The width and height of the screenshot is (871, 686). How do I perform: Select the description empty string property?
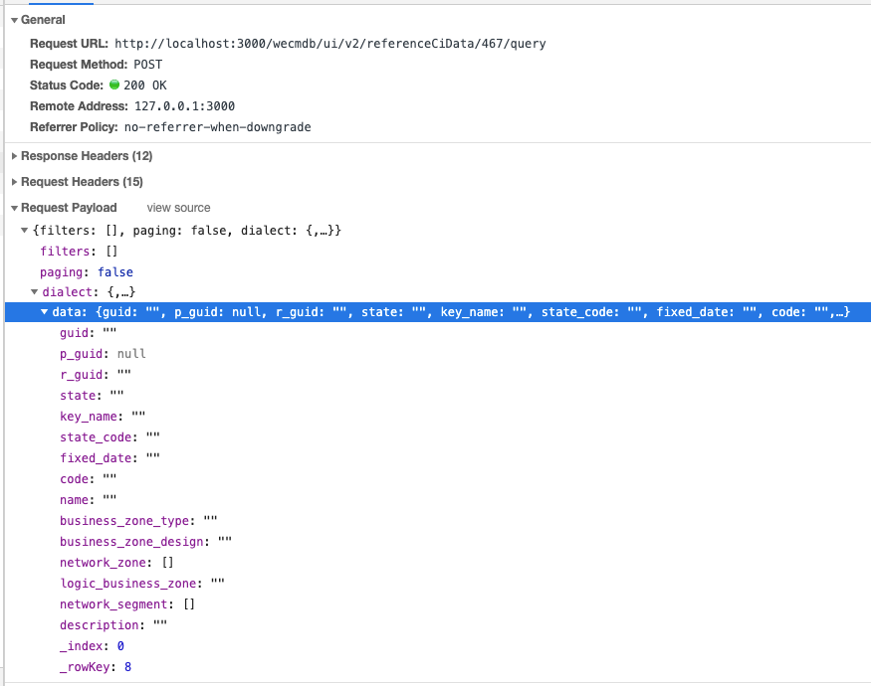pos(114,624)
